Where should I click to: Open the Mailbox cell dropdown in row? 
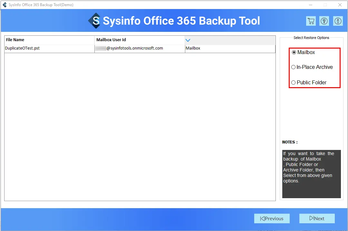[x=230, y=48]
